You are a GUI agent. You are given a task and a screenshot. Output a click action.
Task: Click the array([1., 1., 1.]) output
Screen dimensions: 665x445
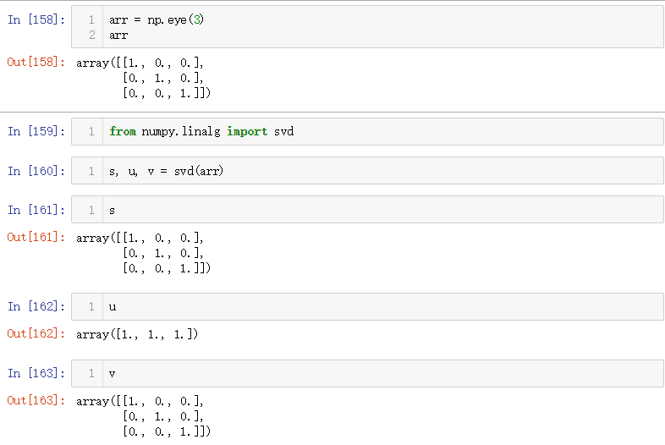(137, 334)
